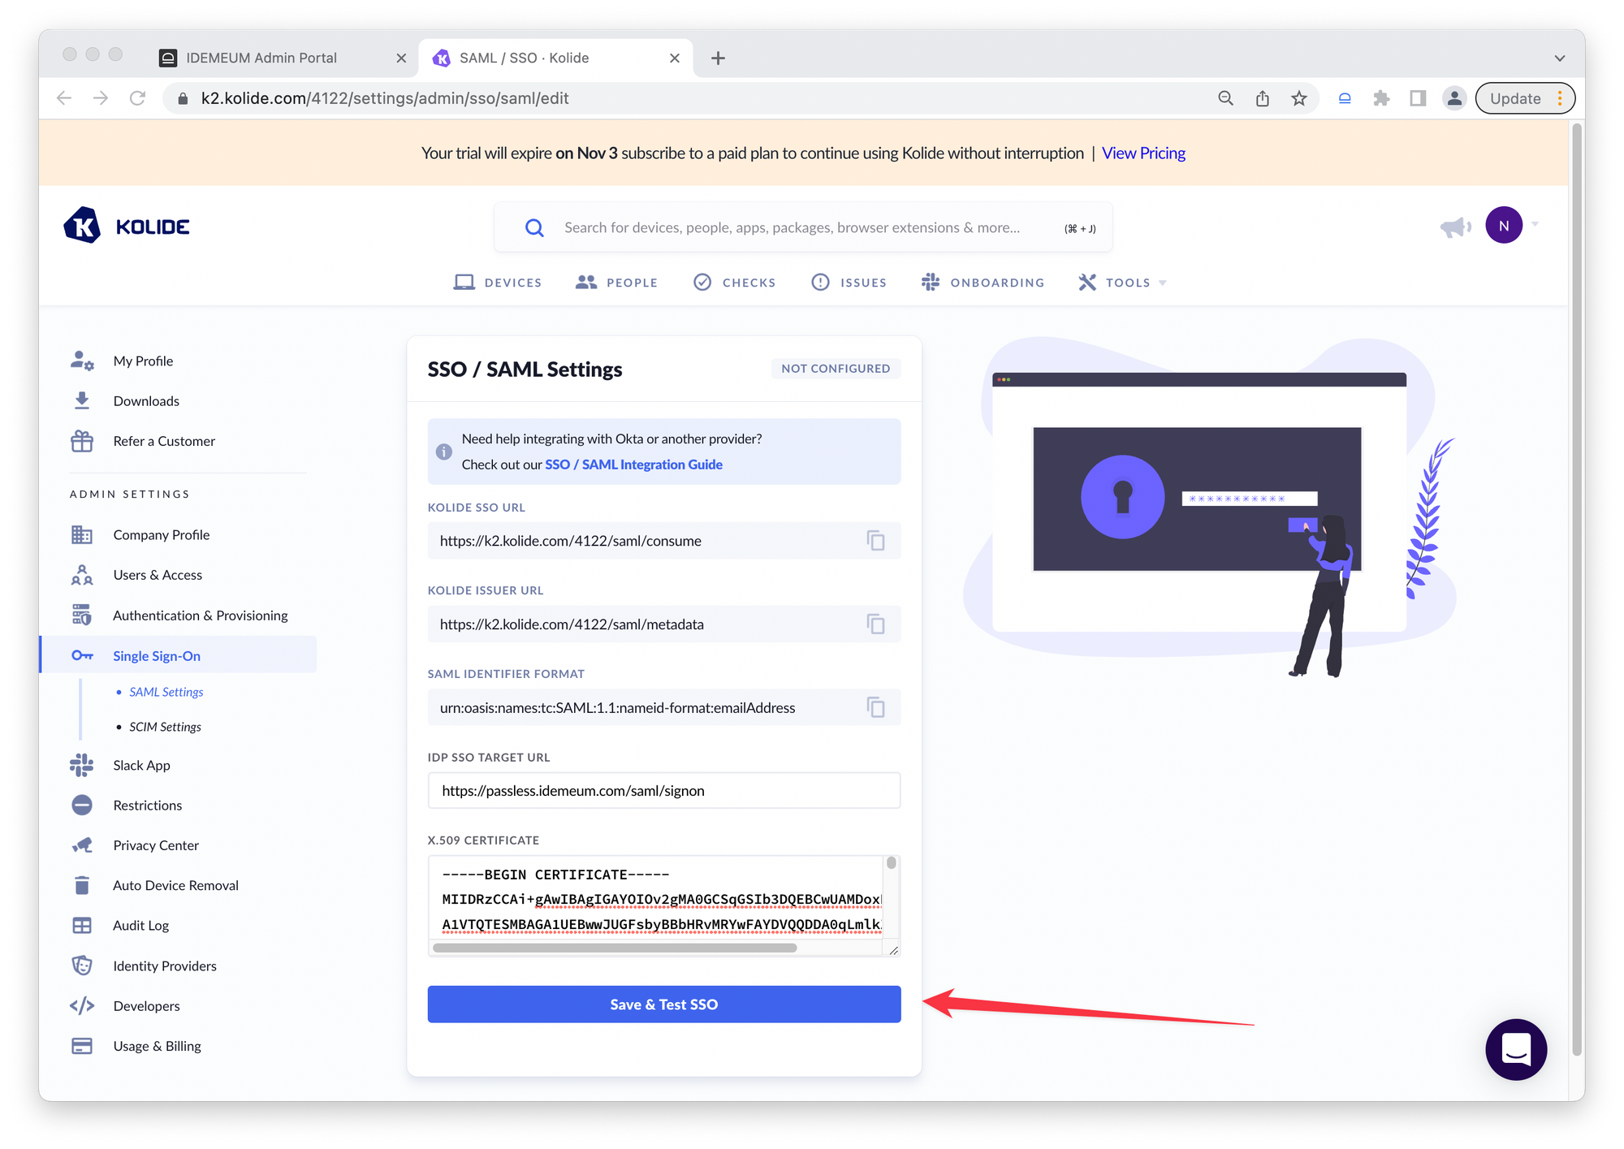Click the Restrictions no-entry icon
Screen dimensions: 1624x1149
(x=82, y=805)
